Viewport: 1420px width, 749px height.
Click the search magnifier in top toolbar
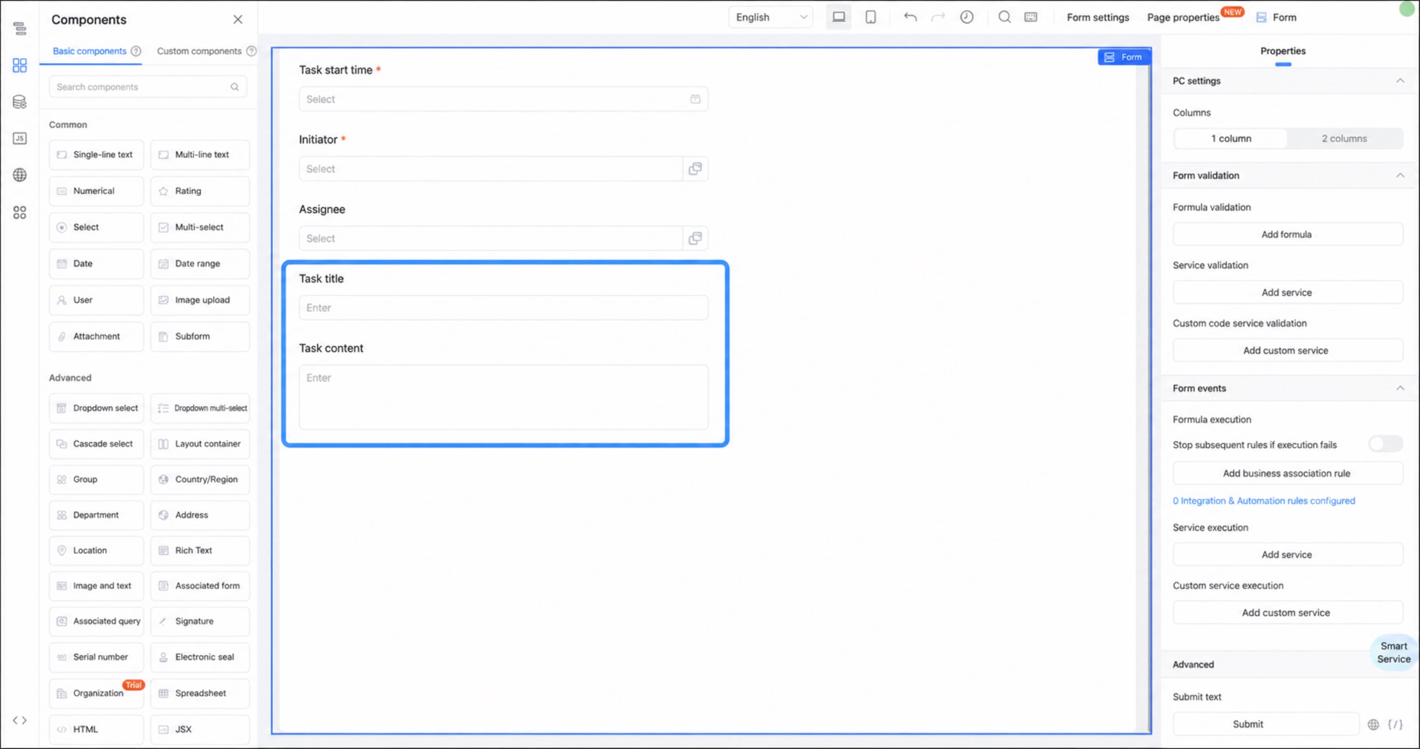[1004, 17]
